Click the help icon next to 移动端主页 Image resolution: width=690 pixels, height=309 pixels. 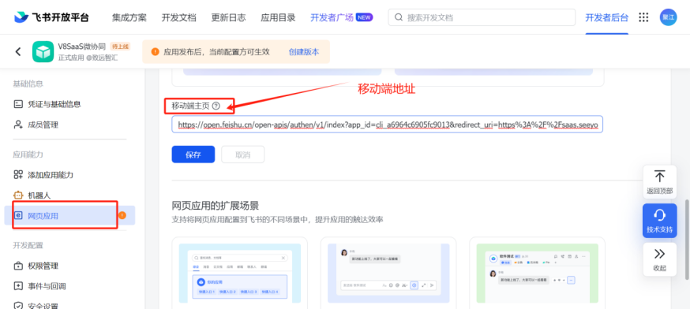[x=216, y=106]
